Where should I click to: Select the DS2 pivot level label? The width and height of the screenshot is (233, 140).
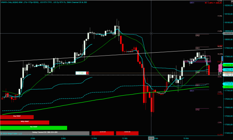[198, 109]
